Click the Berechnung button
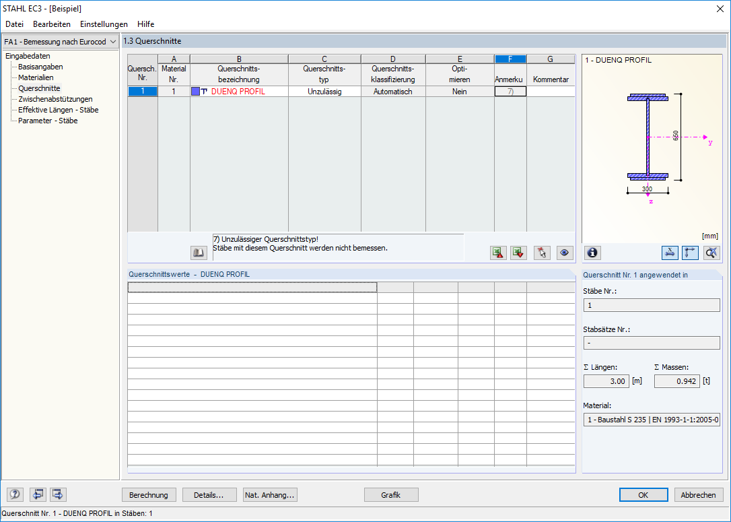Viewport: 731px width, 522px height. tap(149, 495)
